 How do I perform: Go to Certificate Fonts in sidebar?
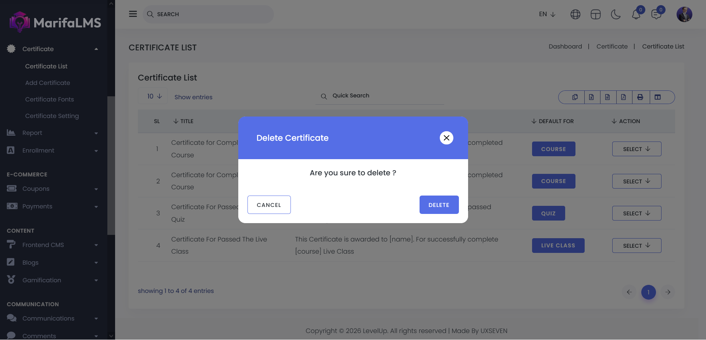(49, 99)
